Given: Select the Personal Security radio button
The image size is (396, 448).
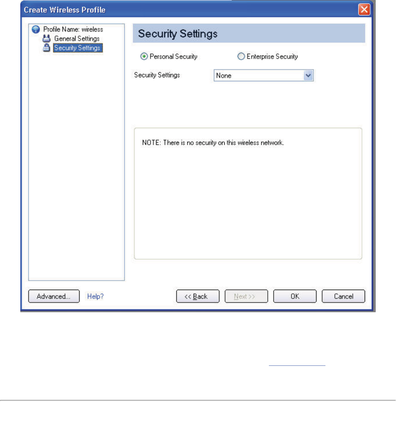Looking at the screenshot, I should pos(144,57).
